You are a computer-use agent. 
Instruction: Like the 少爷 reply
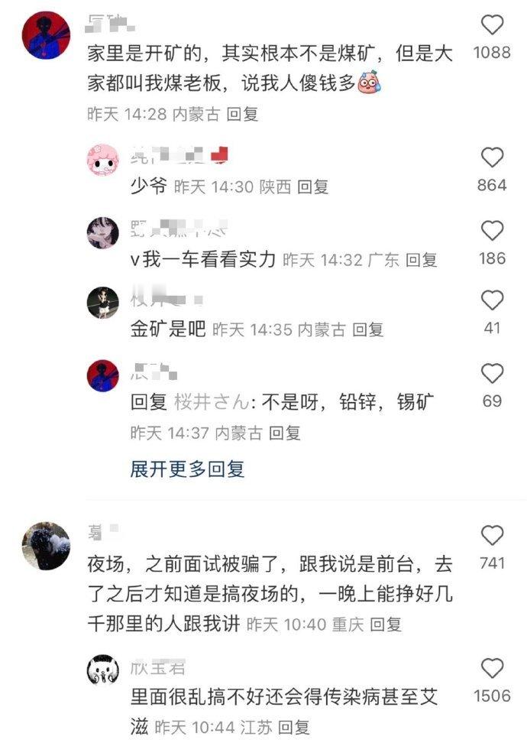492,157
